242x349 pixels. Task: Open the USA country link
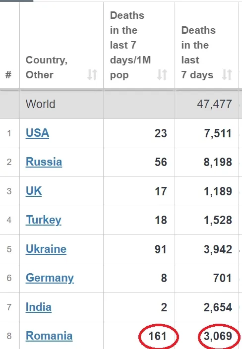(37, 133)
